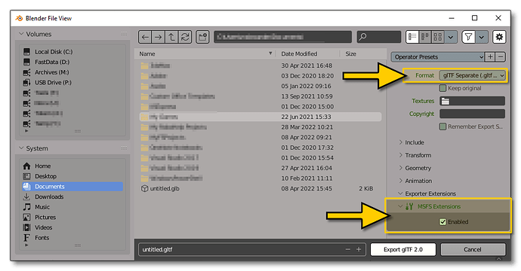Open the Operator Presets dropdown
This screenshot has height=271, width=521.
pyautogui.click(x=438, y=57)
